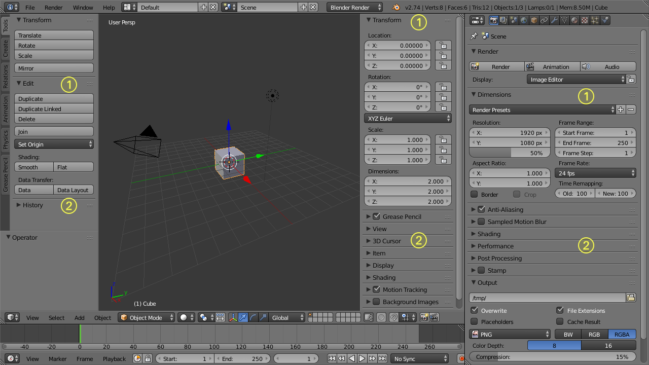Select the Object properties tab (cube icon)
The height and width of the screenshot is (365, 649).
click(x=533, y=20)
